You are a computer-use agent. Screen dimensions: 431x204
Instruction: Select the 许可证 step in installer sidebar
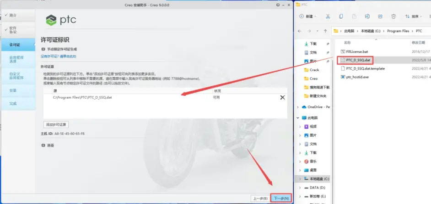point(18,45)
